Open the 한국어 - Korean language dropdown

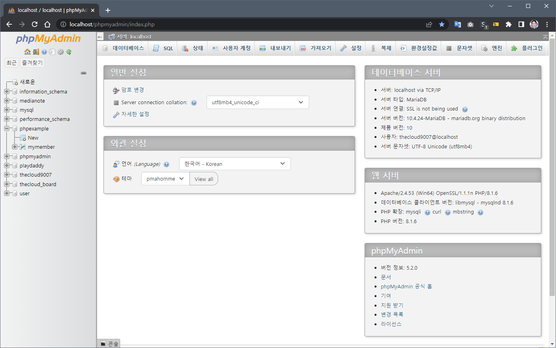[235, 164]
